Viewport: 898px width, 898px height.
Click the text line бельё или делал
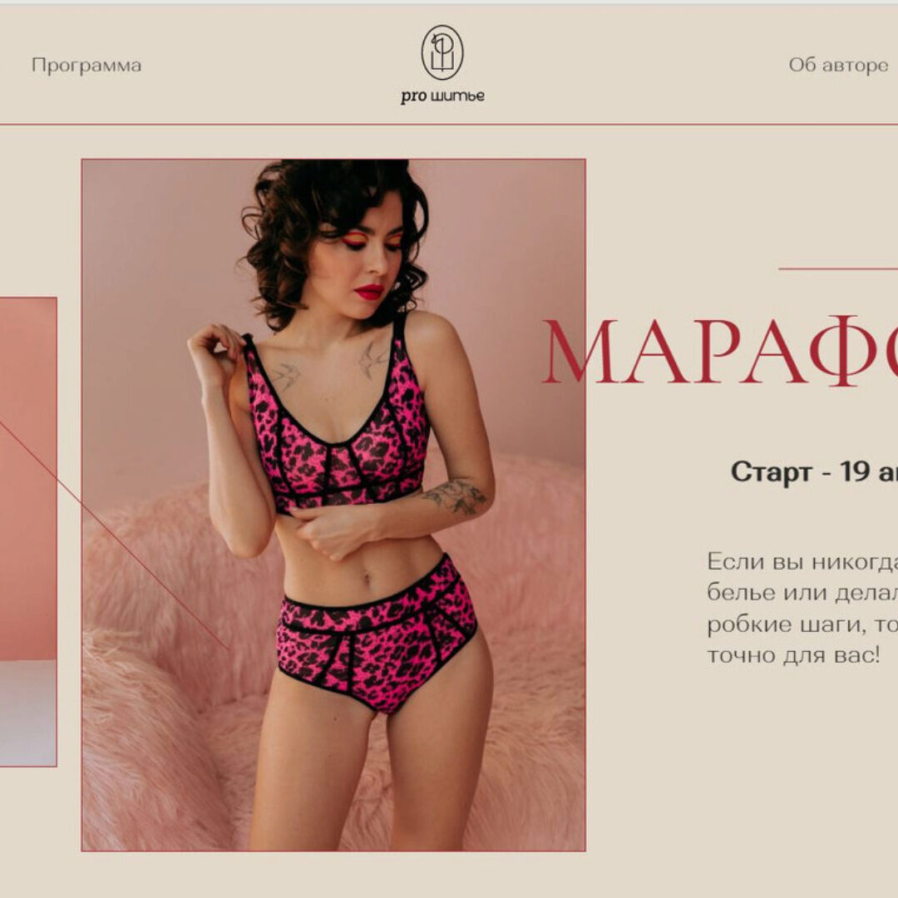802,592
